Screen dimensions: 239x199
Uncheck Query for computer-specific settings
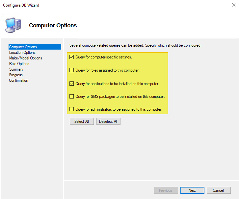point(72,57)
